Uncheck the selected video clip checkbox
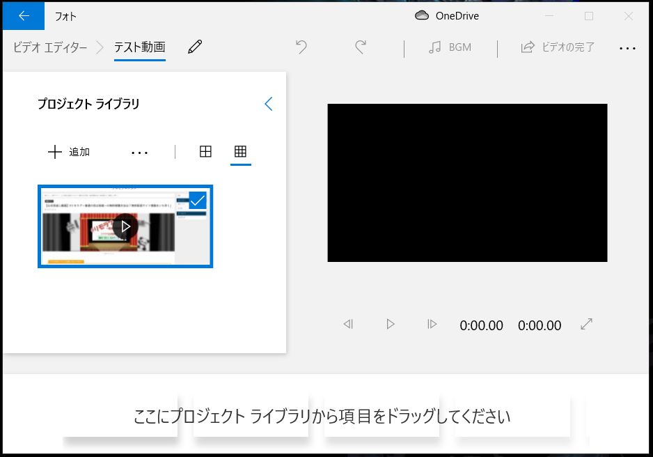The image size is (653, 457). [x=198, y=201]
